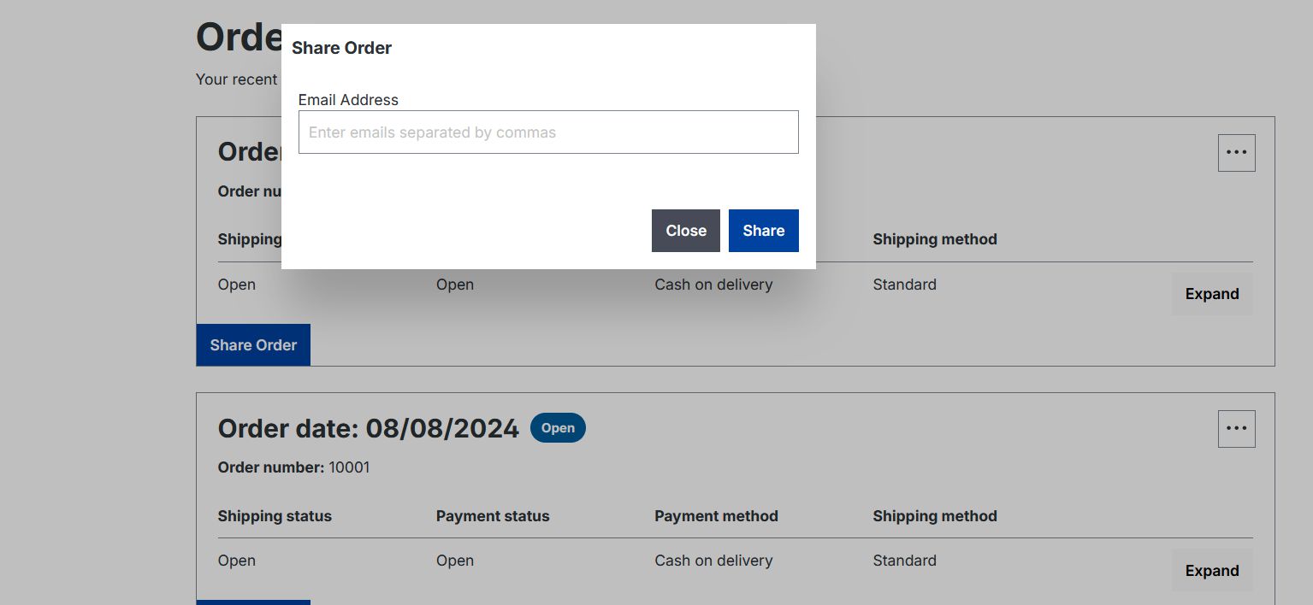
Task: Click the Share Order button below the top order
Action: coord(253,345)
